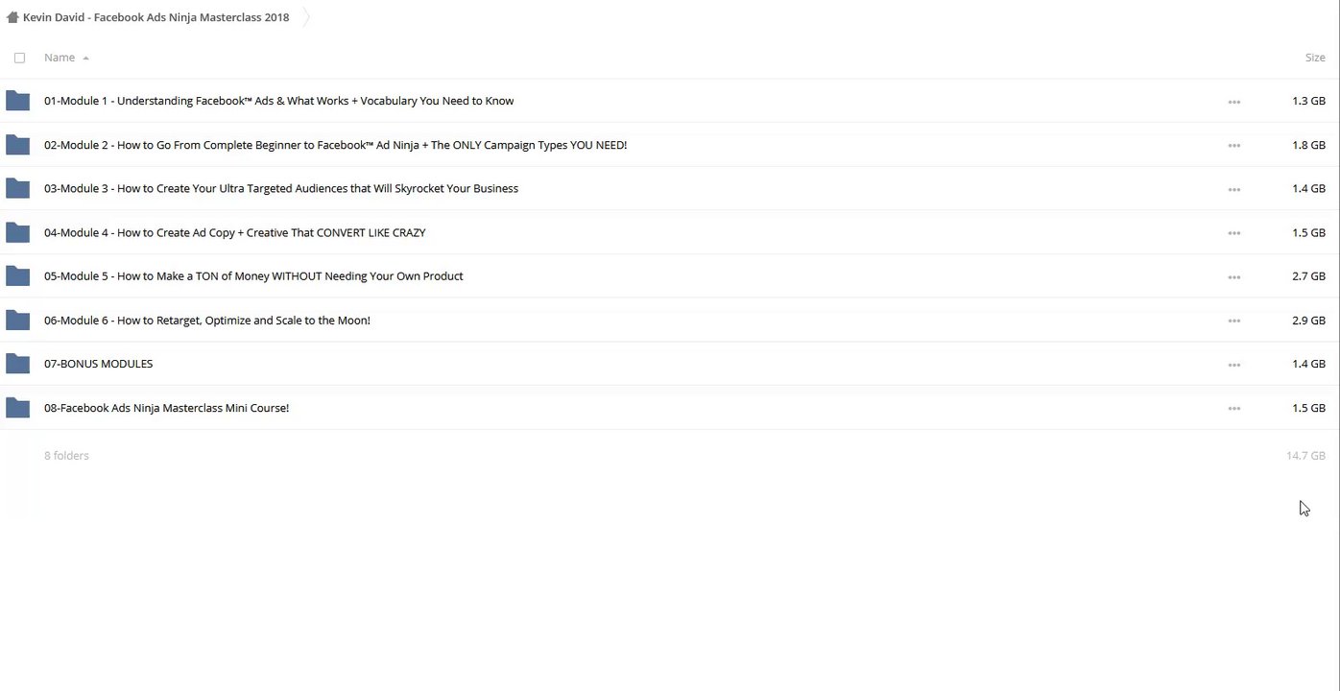This screenshot has height=691, width=1340.
Task: Open the Kevin David Facebook Ads breadcrumb
Action: coord(156,17)
